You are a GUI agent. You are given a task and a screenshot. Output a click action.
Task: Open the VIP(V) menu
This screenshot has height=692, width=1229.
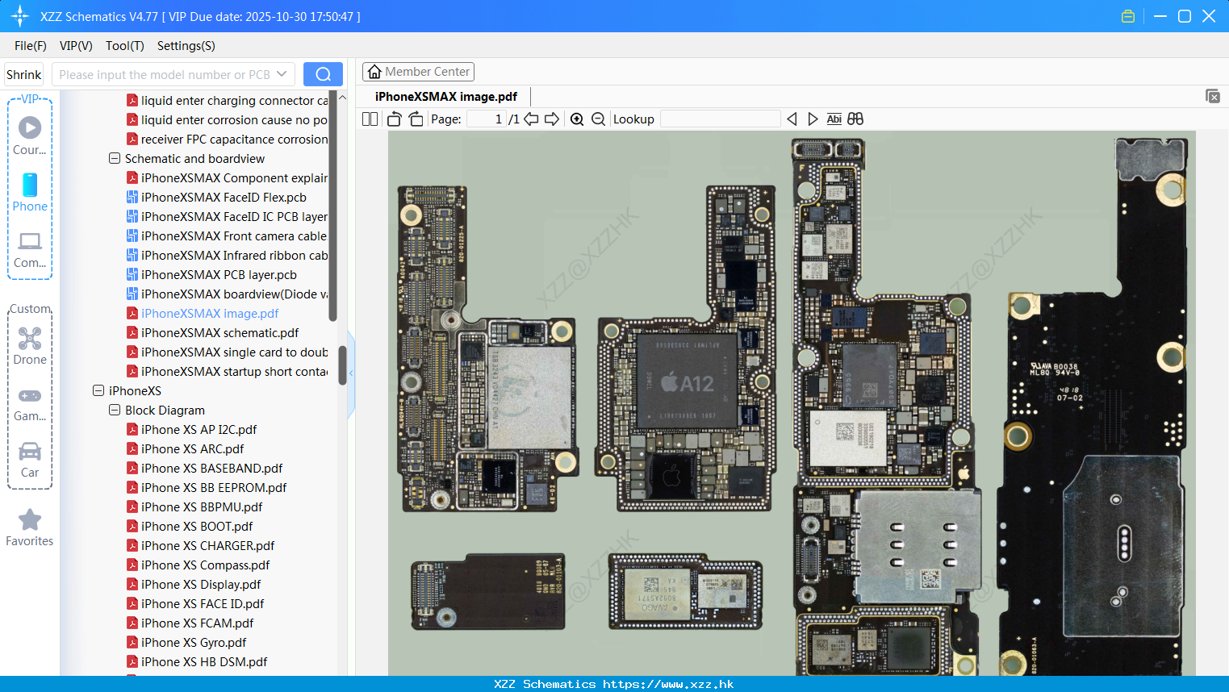pos(76,46)
